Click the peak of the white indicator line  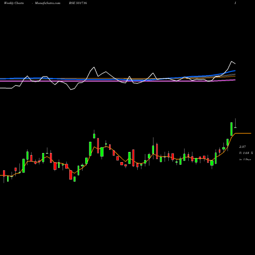point(232,61)
